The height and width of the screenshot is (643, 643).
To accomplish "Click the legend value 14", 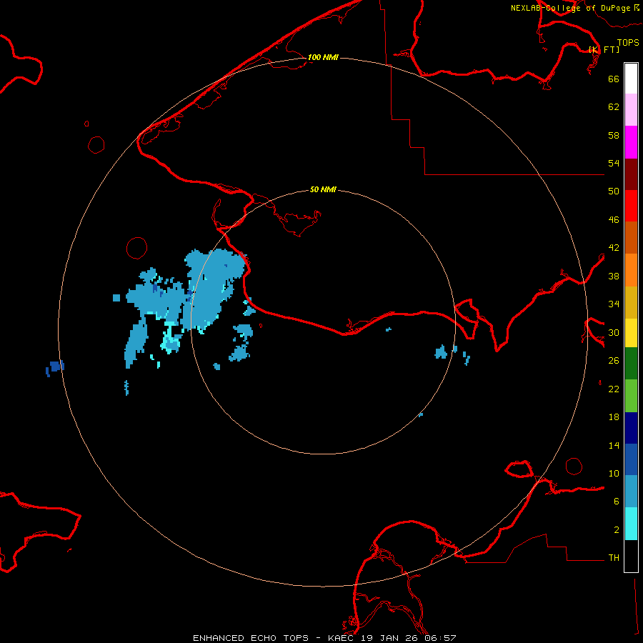I will pyautogui.click(x=614, y=445).
